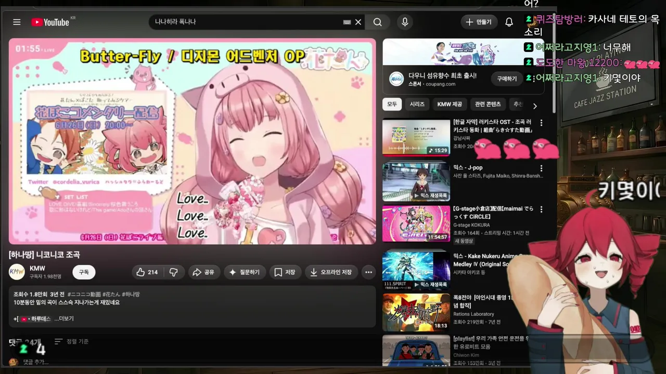Like the video with thumbs up 214

coord(147,272)
